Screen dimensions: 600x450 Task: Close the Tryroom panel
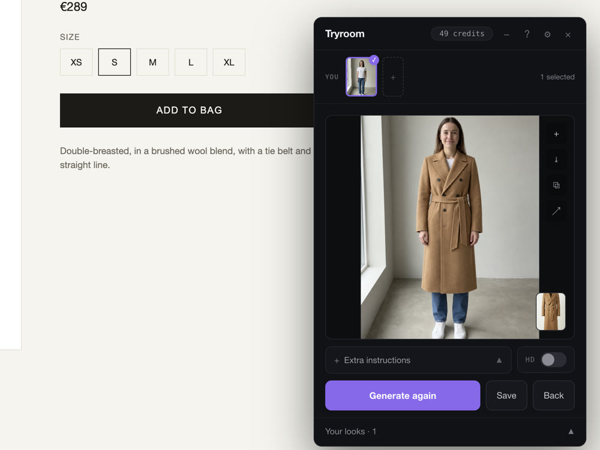[x=568, y=34]
